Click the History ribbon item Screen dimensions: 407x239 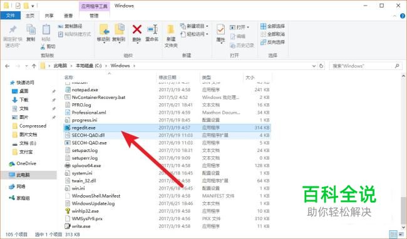pyautogui.click(x=242, y=46)
